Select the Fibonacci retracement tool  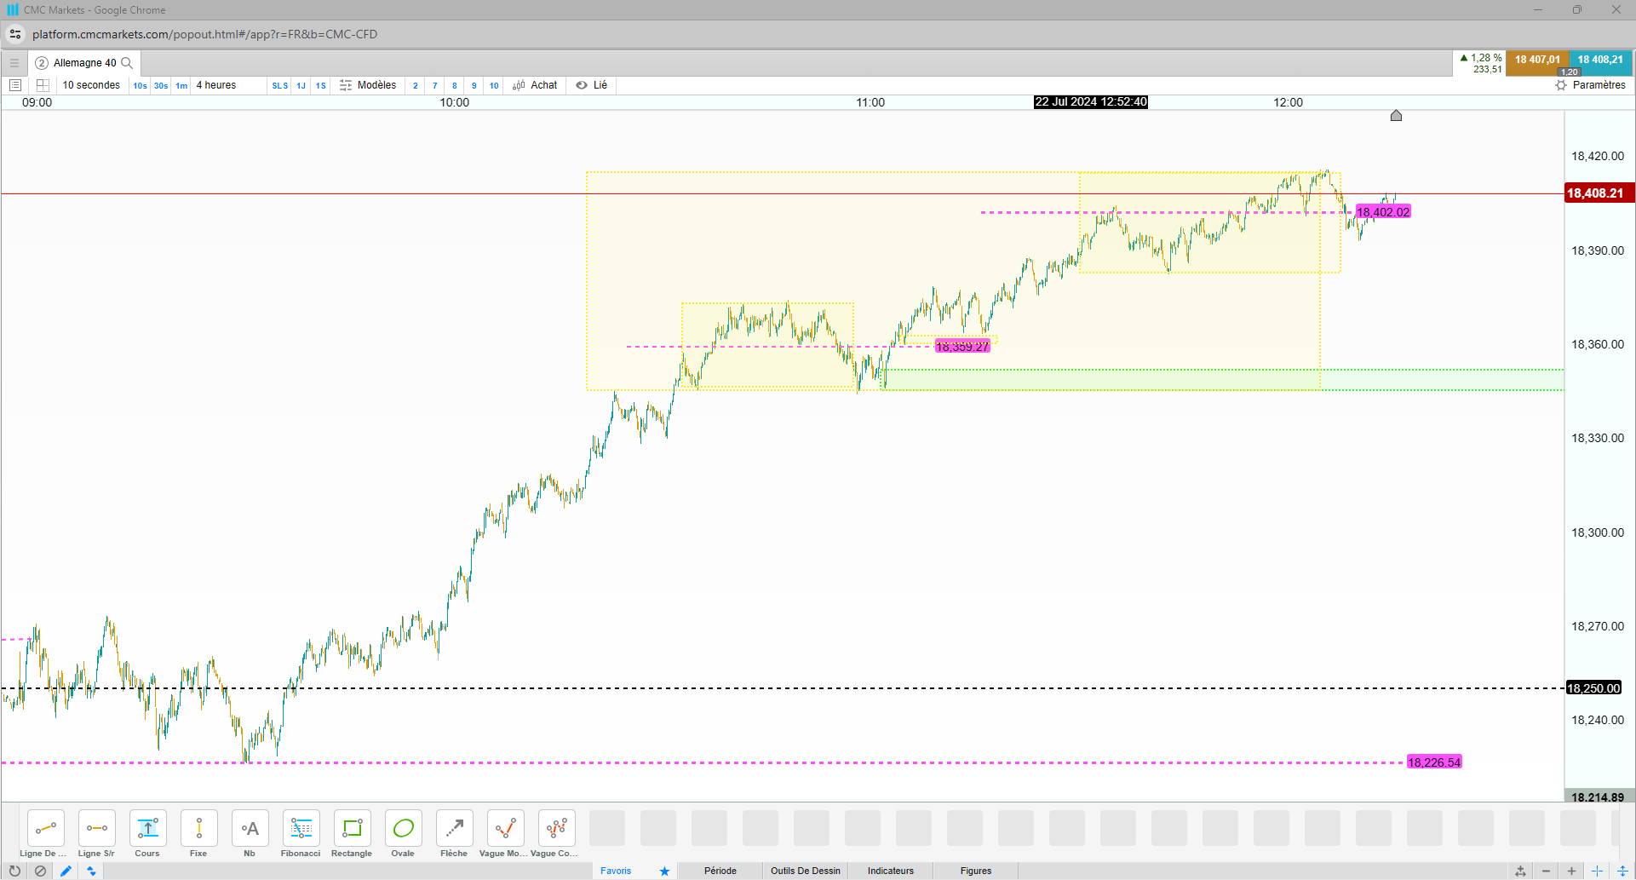(301, 828)
